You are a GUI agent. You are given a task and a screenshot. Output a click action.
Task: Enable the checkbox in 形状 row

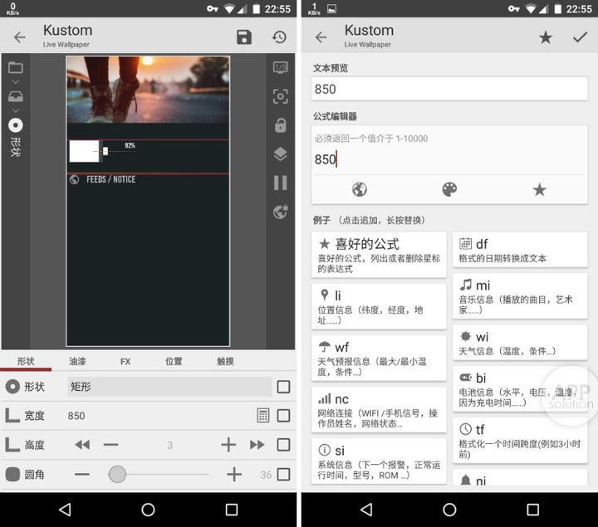pyautogui.click(x=283, y=387)
